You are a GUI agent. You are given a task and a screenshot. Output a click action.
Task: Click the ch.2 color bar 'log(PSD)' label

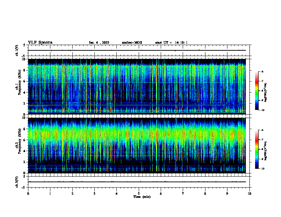point(266,151)
